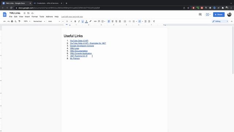Open the File menu

(11, 16)
